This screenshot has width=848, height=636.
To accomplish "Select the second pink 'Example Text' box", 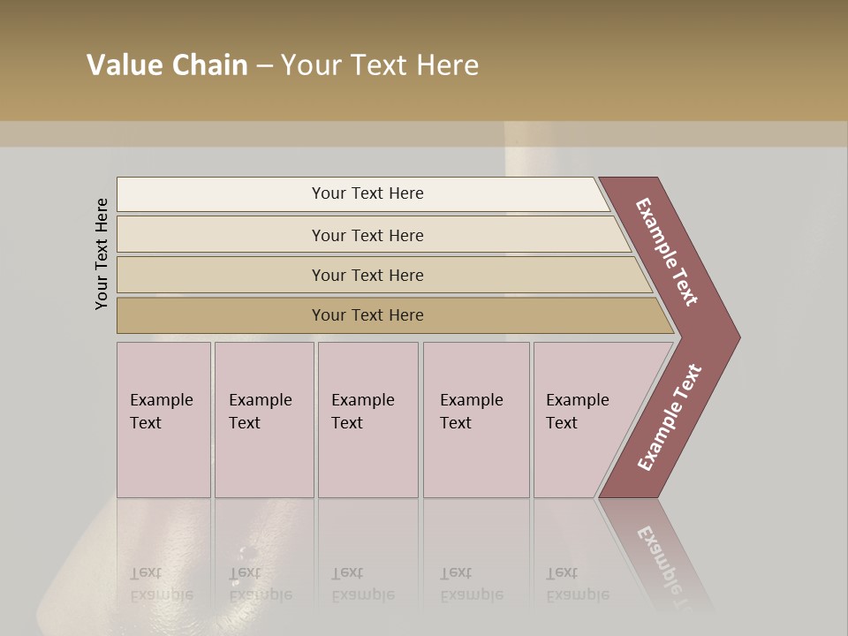I will [263, 420].
